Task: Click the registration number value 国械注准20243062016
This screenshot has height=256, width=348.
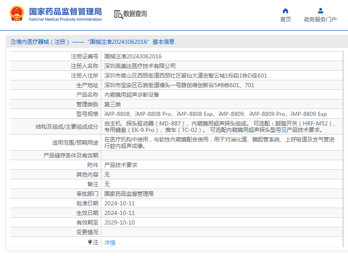Action: [133, 56]
